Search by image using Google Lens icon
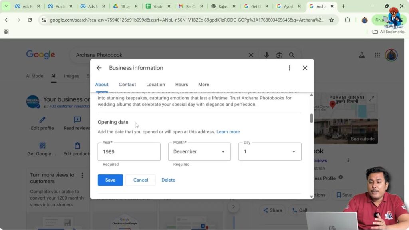Image resolution: width=409 pixels, height=230 pixels. click(x=280, y=55)
